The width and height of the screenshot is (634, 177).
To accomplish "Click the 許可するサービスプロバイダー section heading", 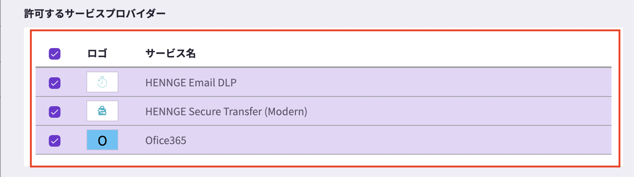I will click(95, 14).
